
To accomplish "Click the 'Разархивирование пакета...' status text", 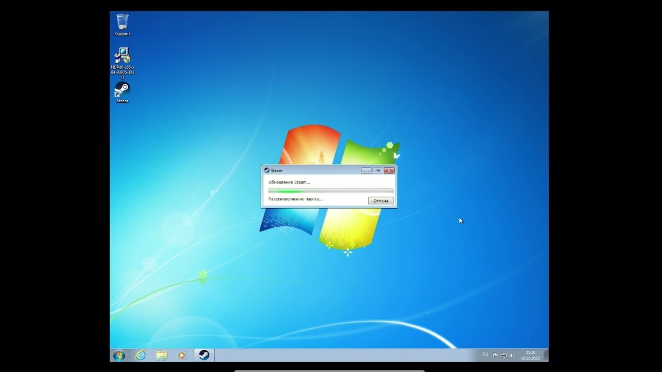I will (295, 199).
